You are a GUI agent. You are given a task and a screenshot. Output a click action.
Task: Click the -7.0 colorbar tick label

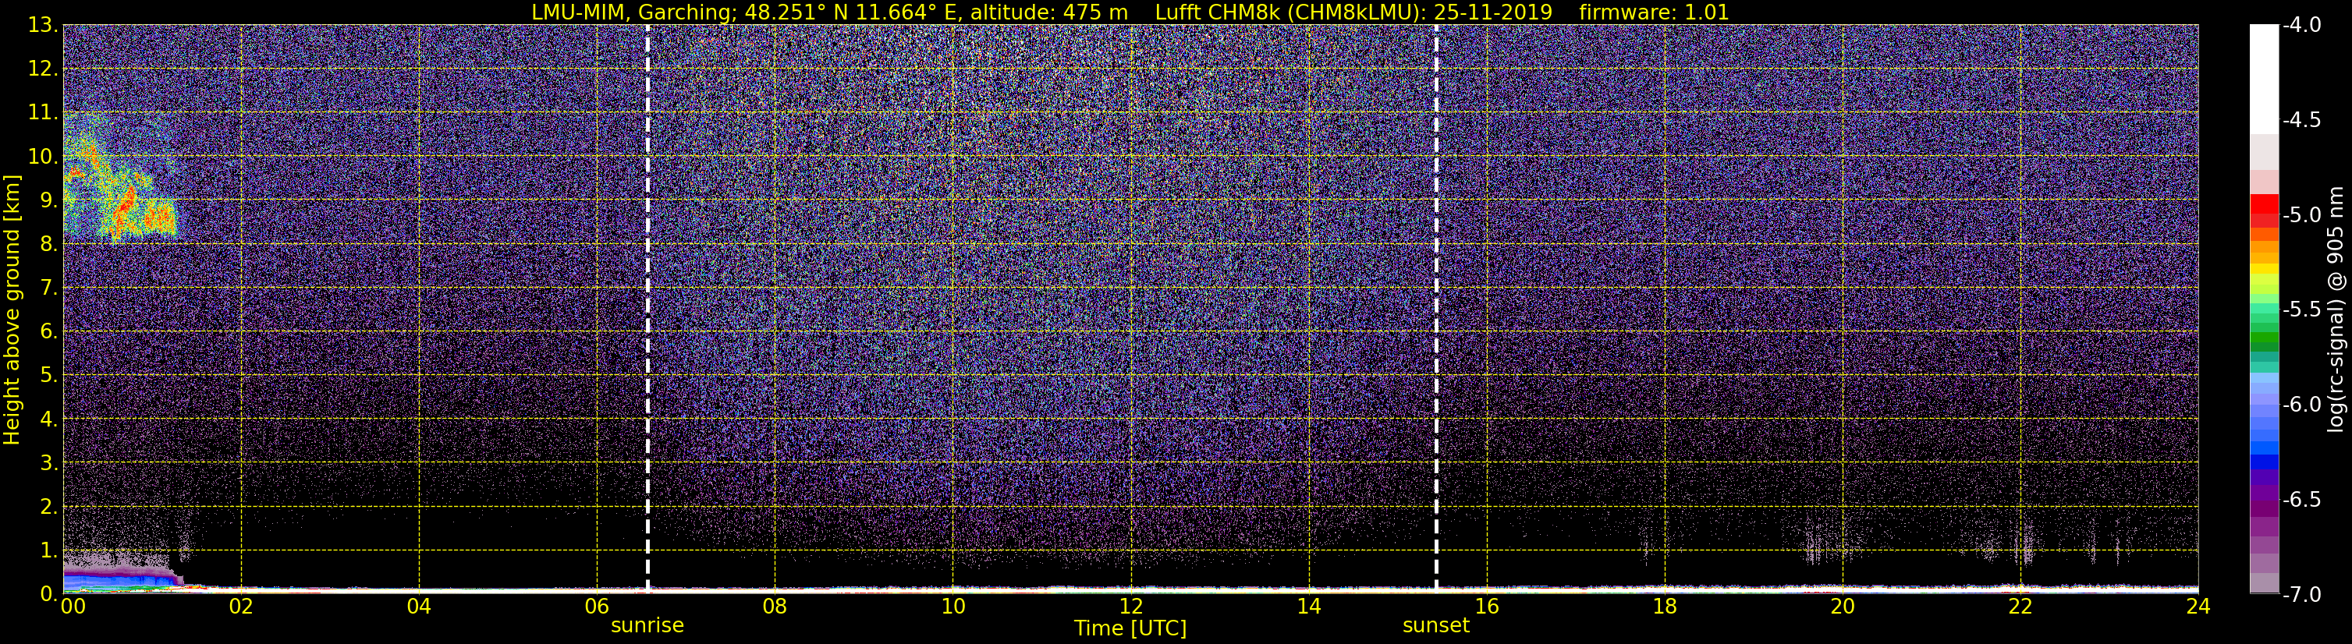coord(2301,595)
